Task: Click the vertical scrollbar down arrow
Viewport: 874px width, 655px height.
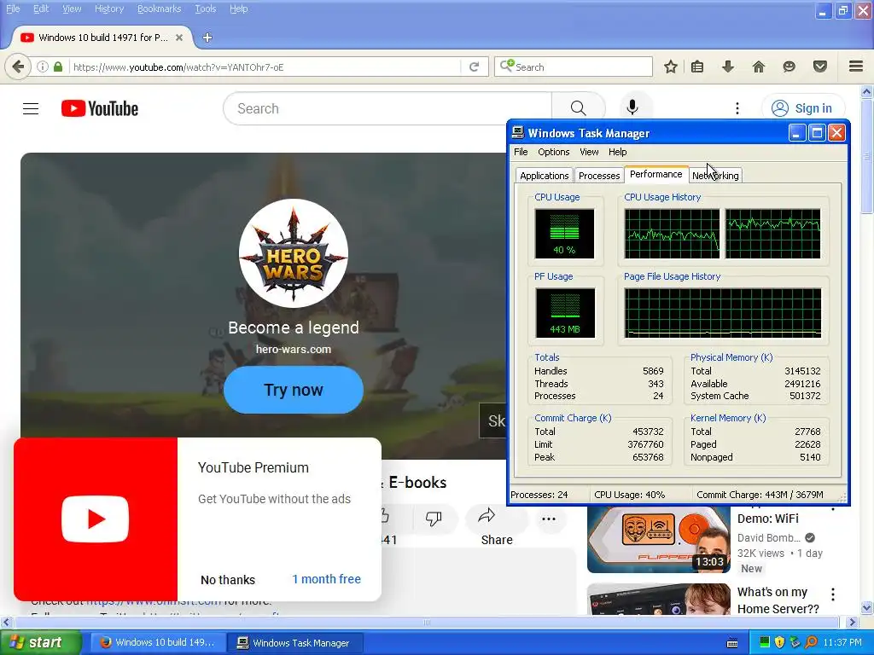Action: (867, 607)
